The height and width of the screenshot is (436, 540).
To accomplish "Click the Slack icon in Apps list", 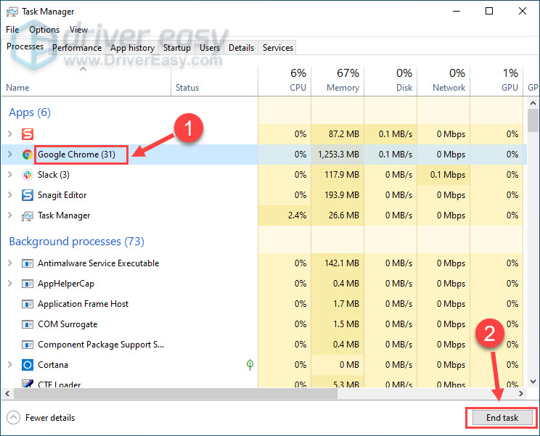I will pos(27,175).
